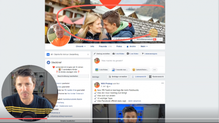Open the williprokop.at/blog/impressum link
Screen dimensions: 219x123
click(61, 116)
